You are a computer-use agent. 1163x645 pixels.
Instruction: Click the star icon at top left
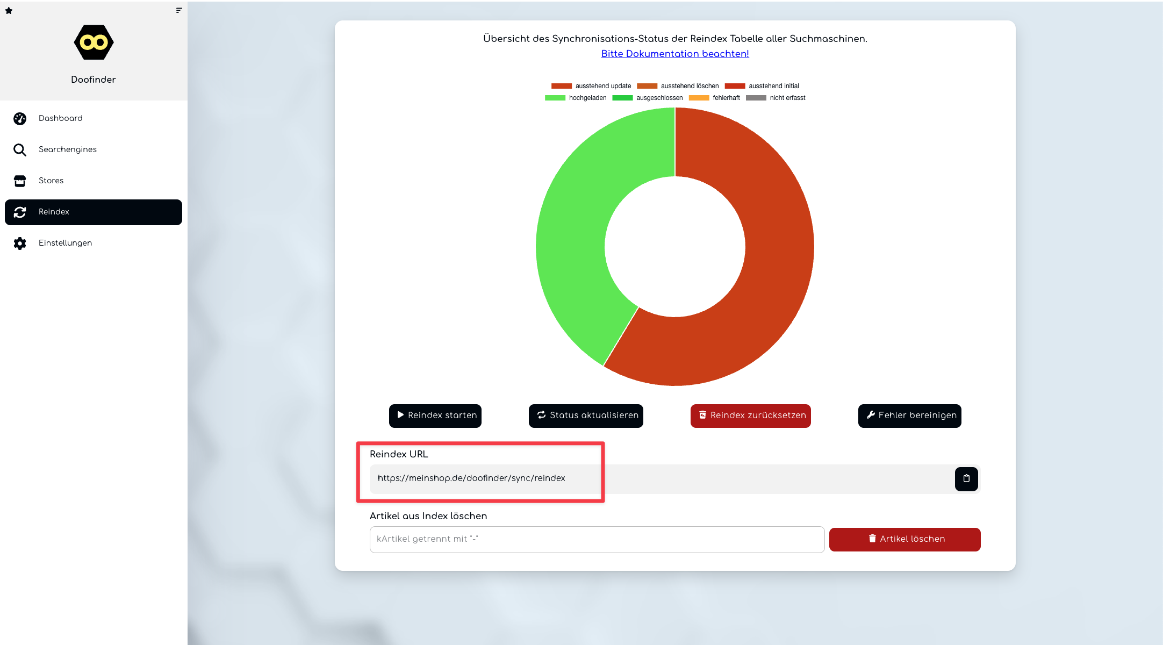(9, 11)
